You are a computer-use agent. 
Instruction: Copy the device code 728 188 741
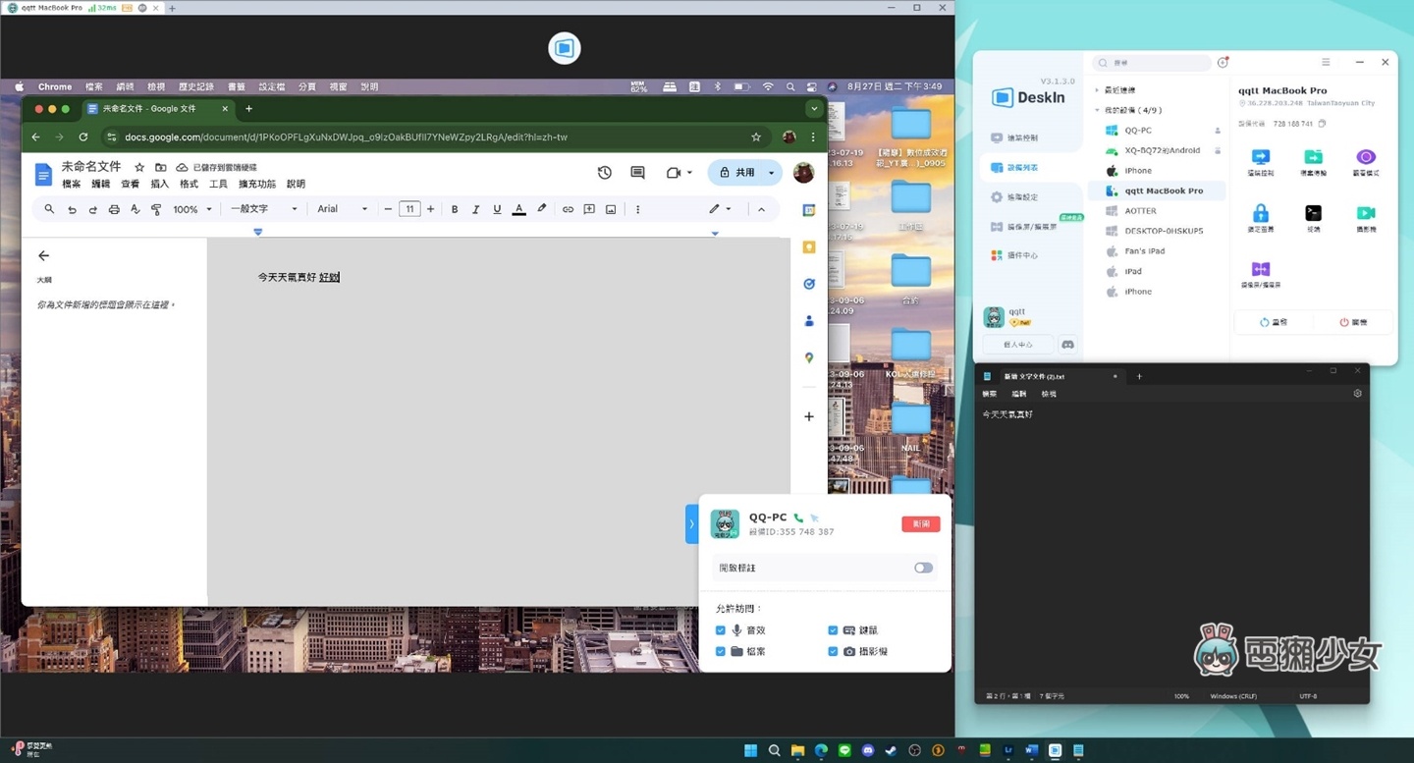[x=1322, y=124]
